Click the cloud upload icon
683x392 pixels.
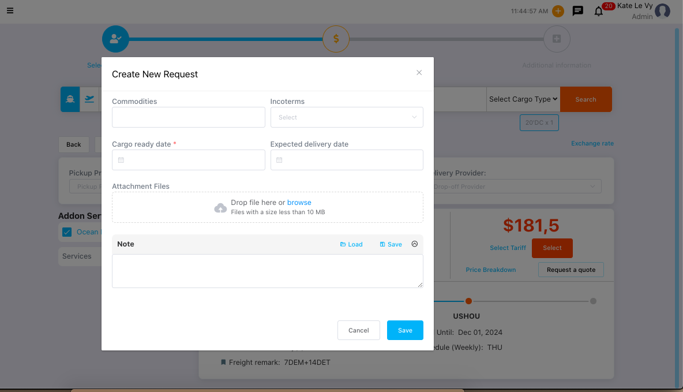[x=220, y=208]
